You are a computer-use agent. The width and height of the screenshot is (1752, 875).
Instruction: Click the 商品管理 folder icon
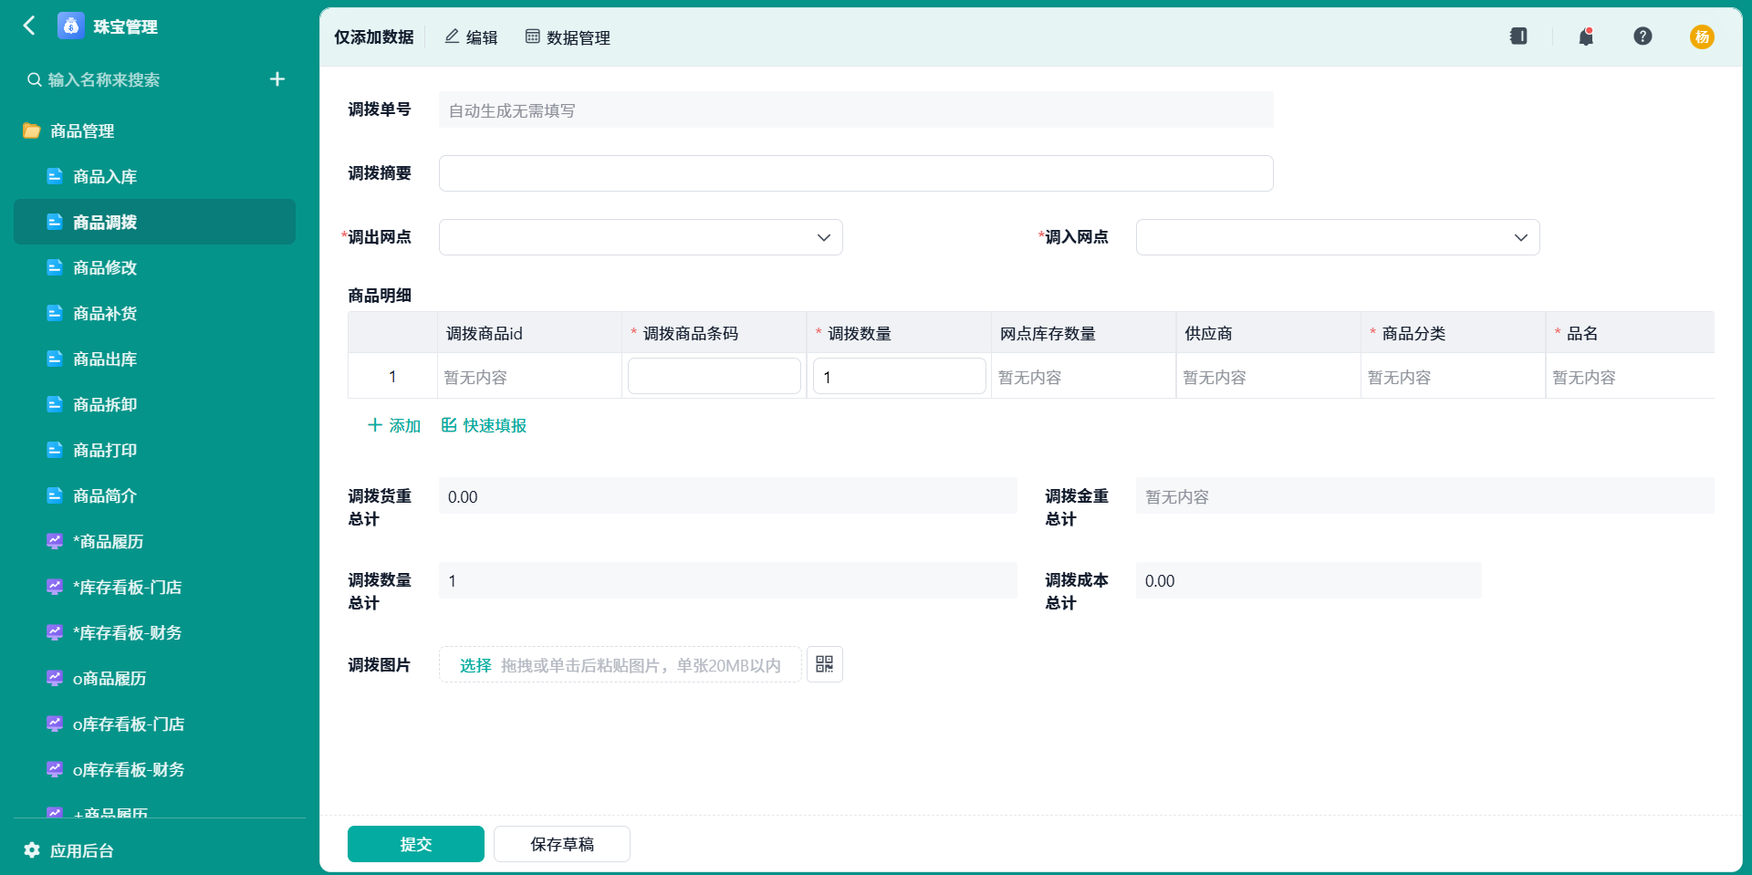click(x=32, y=130)
